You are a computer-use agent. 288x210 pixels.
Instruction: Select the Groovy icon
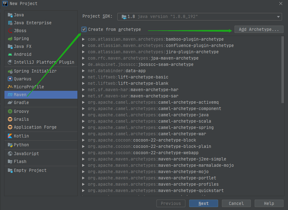click(x=10, y=111)
